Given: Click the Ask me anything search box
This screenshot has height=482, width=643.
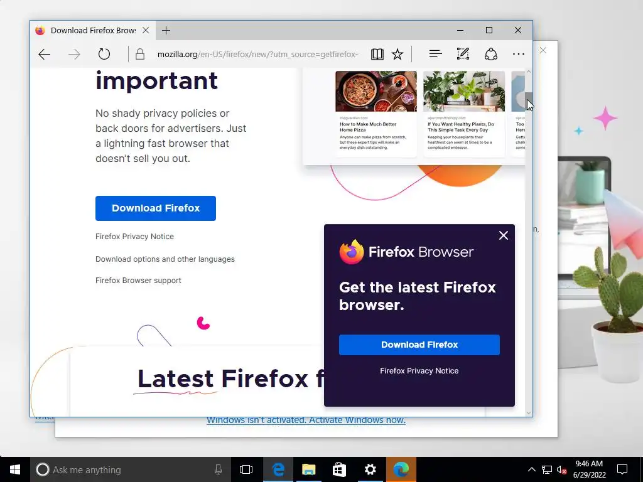Looking at the screenshot, I should [130, 469].
